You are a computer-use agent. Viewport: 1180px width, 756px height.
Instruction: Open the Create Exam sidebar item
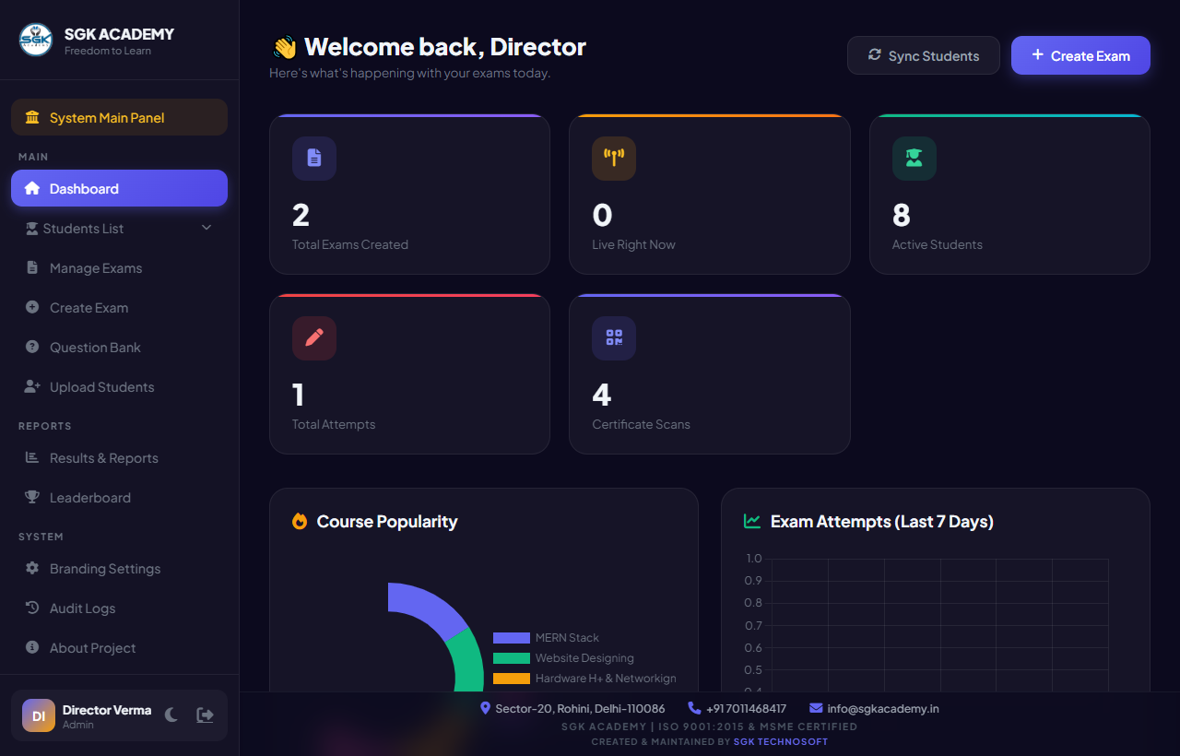point(119,308)
